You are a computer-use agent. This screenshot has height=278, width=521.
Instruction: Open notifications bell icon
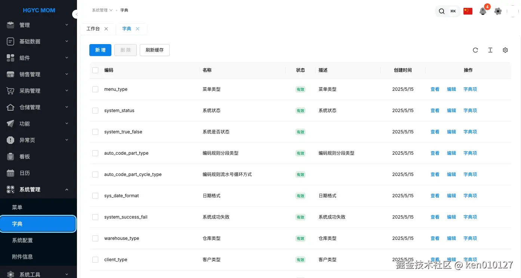(483, 11)
